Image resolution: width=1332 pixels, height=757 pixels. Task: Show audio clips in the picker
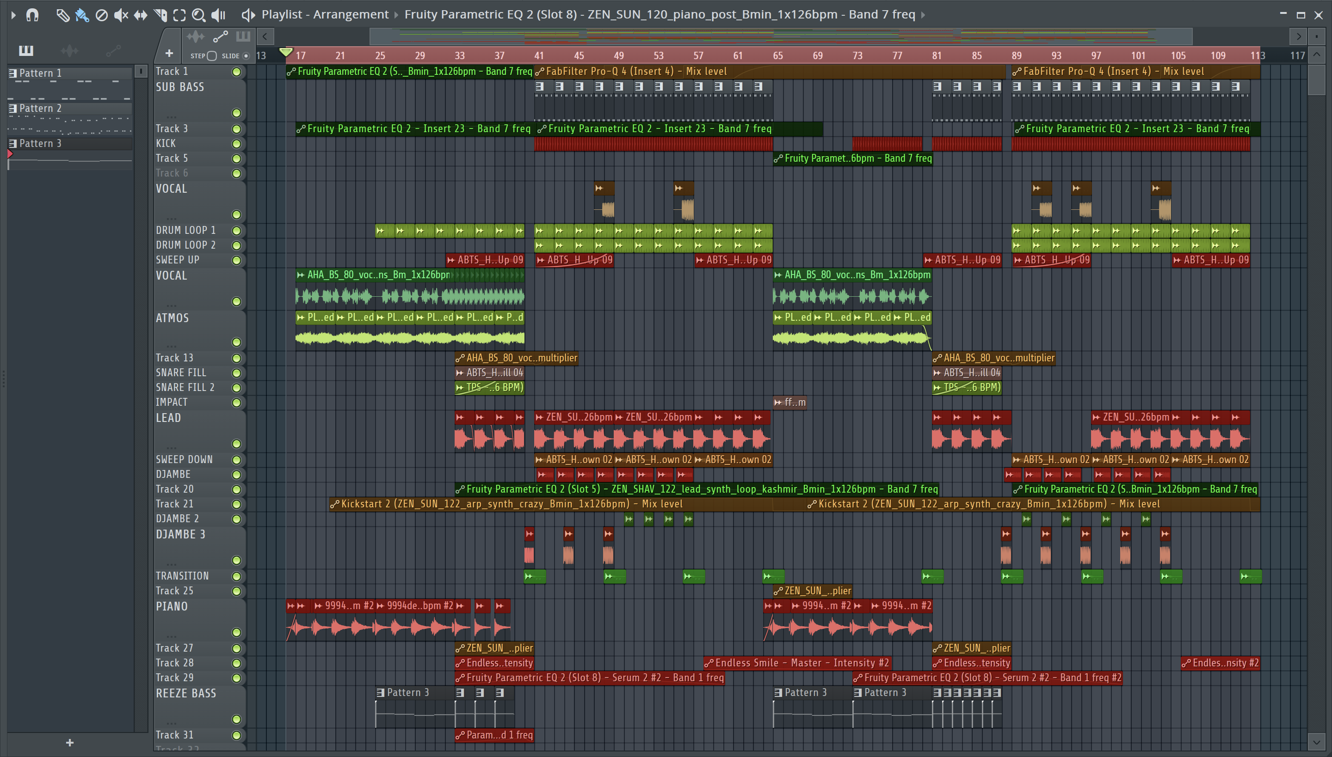(x=69, y=50)
